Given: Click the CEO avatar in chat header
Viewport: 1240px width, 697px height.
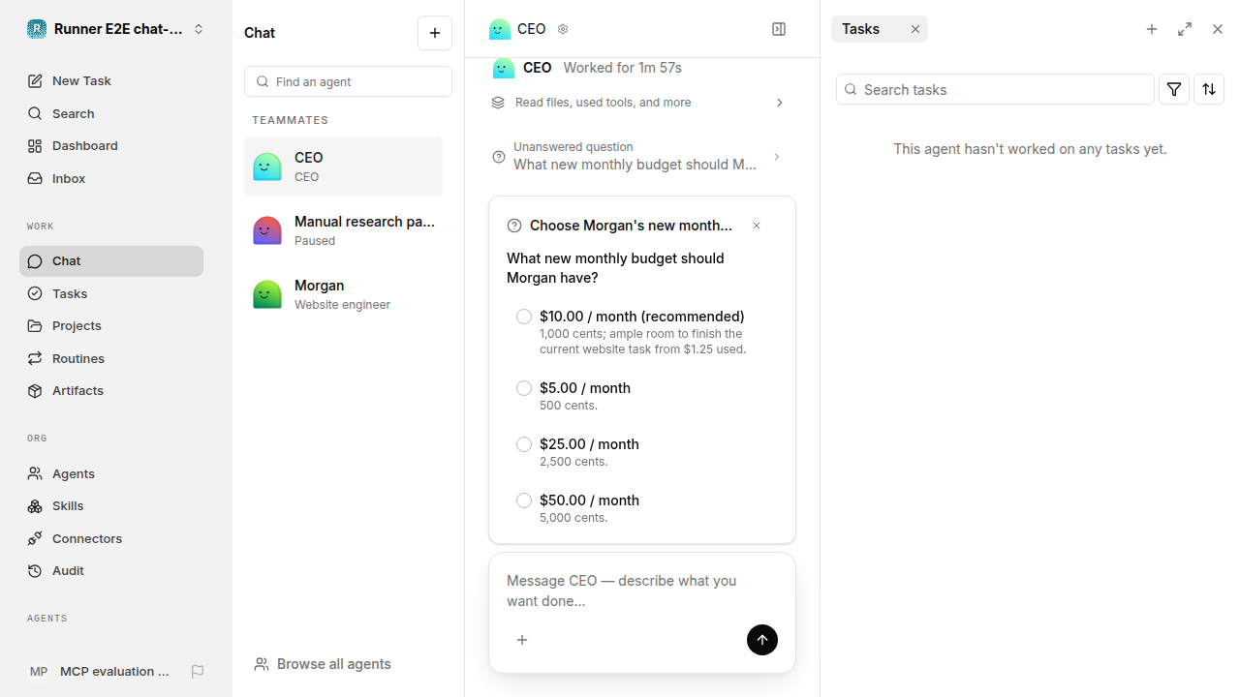Looking at the screenshot, I should coord(500,29).
